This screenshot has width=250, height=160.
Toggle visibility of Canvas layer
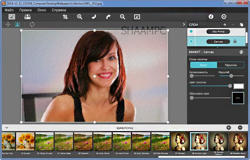click(x=191, y=41)
